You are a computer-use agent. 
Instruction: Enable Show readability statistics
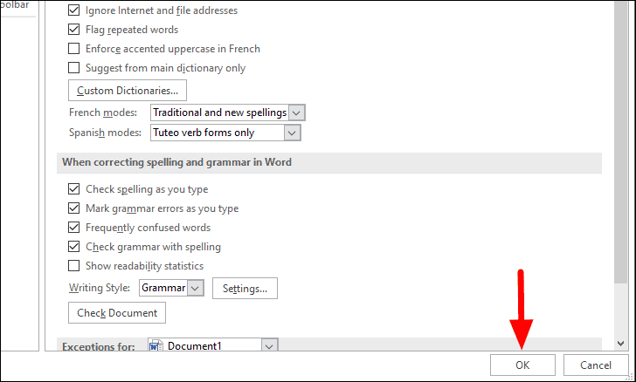[73, 266]
